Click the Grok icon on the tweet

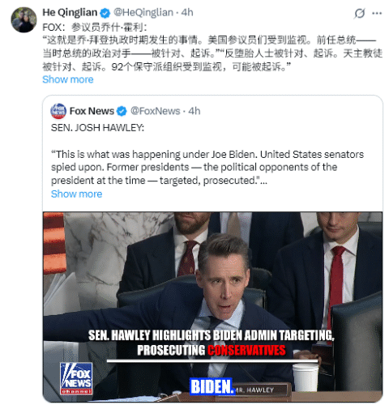[360, 13]
